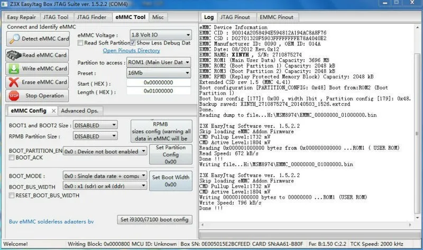The image size is (423, 250).
Task: Click the Welcome! status bar text
Action: [16, 244]
